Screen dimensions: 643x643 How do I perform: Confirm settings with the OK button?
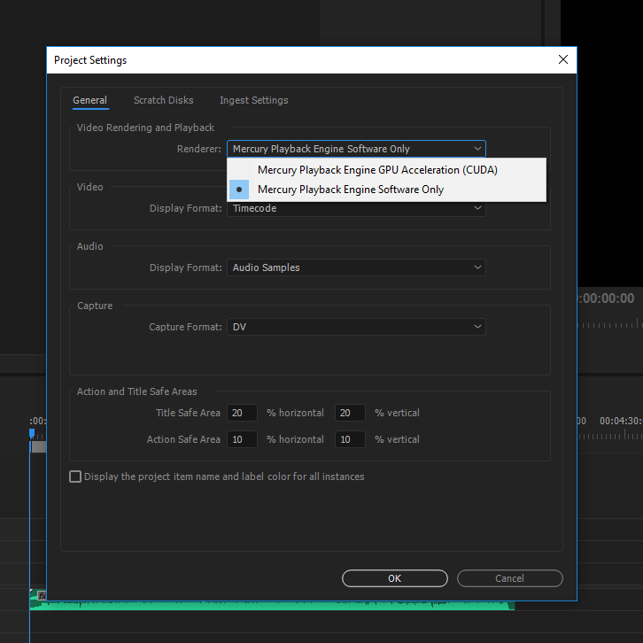click(394, 578)
